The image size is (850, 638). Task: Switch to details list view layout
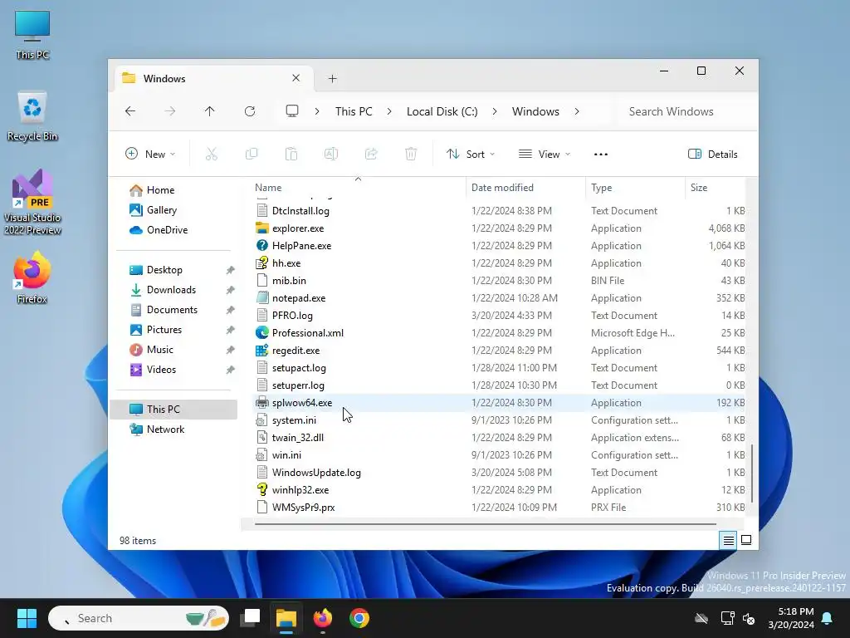coord(728,540)
